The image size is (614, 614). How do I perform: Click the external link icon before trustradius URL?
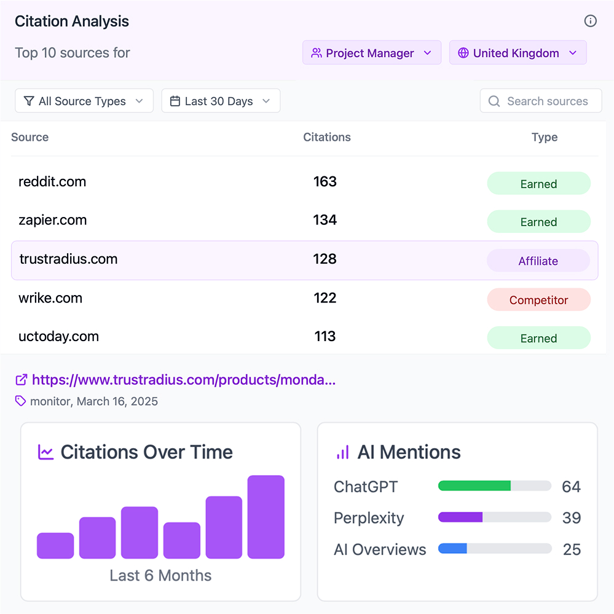pos(22,380)
